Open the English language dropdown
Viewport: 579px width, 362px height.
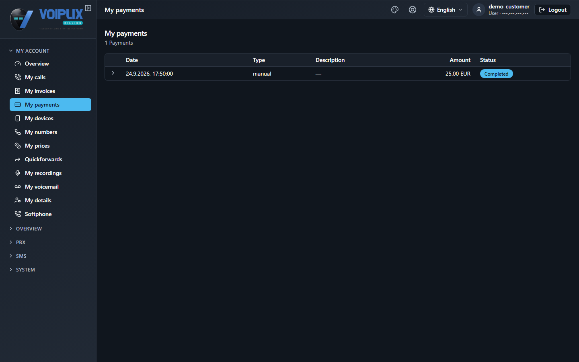coord(446,10)
